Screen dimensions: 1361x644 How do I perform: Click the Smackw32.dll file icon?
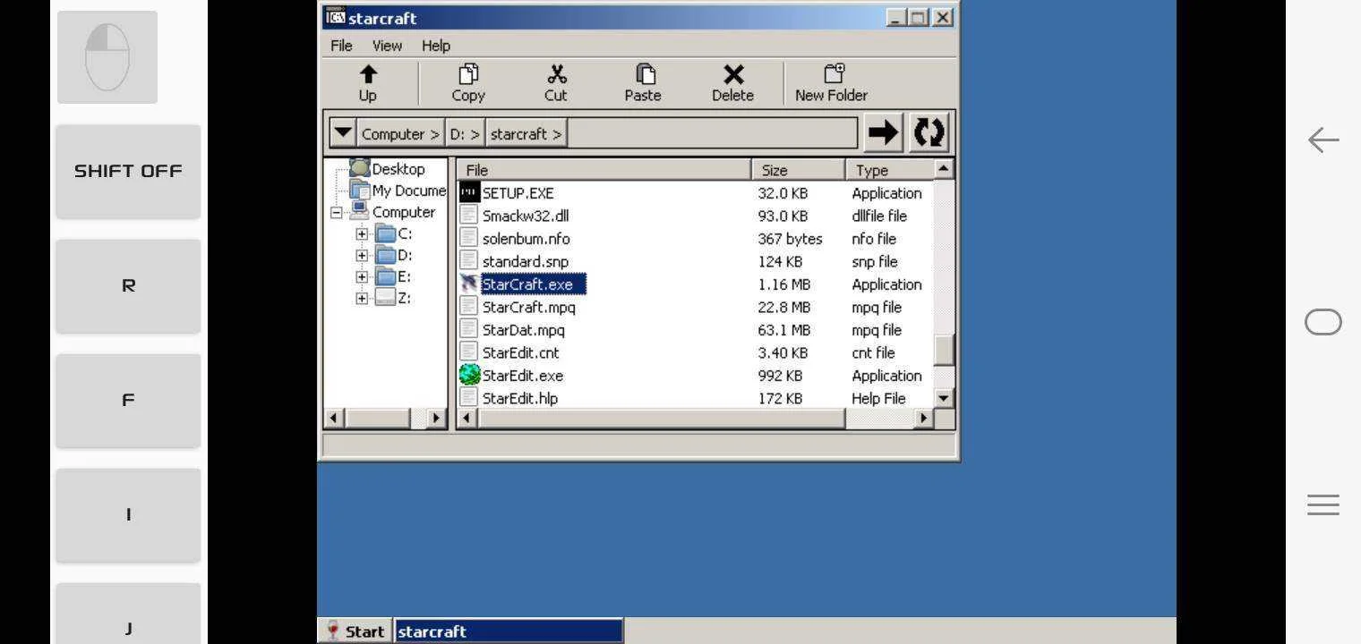click(469, 216)
